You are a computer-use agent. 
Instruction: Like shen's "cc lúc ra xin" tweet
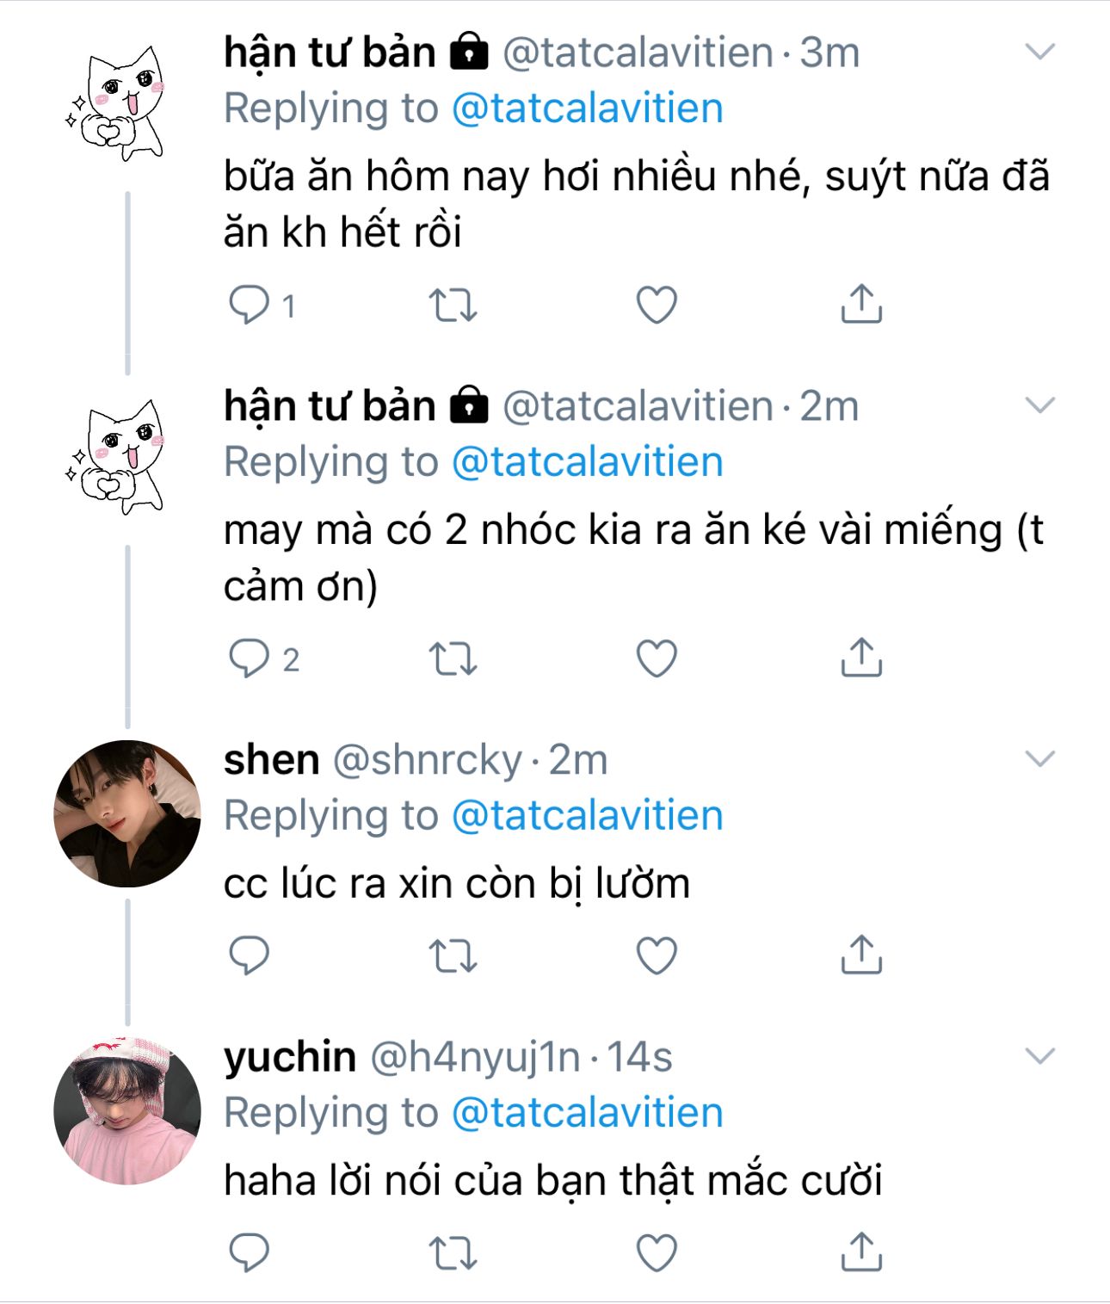pos(657,955)
